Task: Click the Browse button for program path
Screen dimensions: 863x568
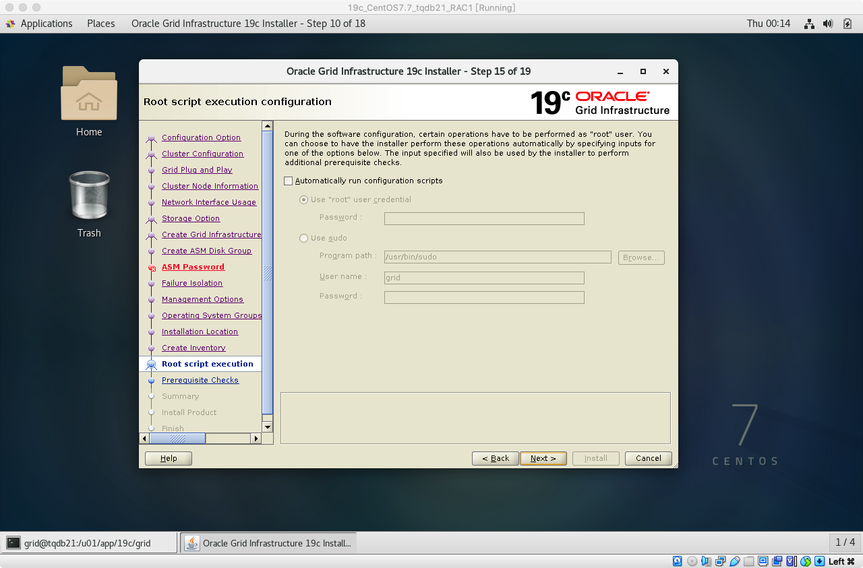Action: tap(641, 257)
